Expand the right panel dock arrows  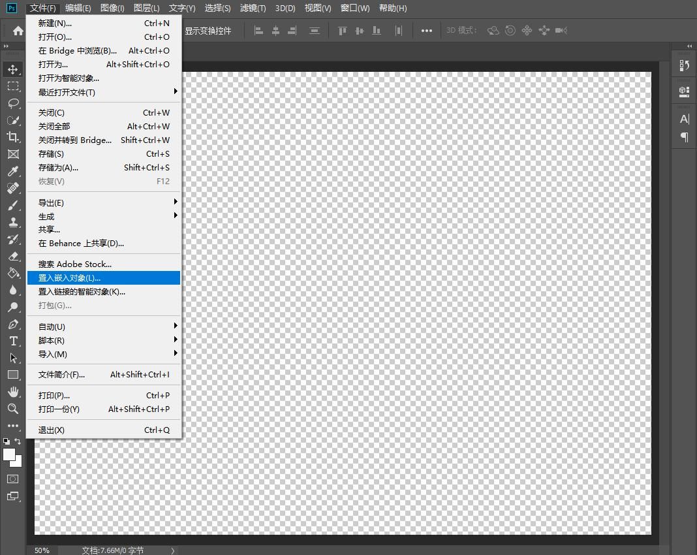[x=689, y=46]
